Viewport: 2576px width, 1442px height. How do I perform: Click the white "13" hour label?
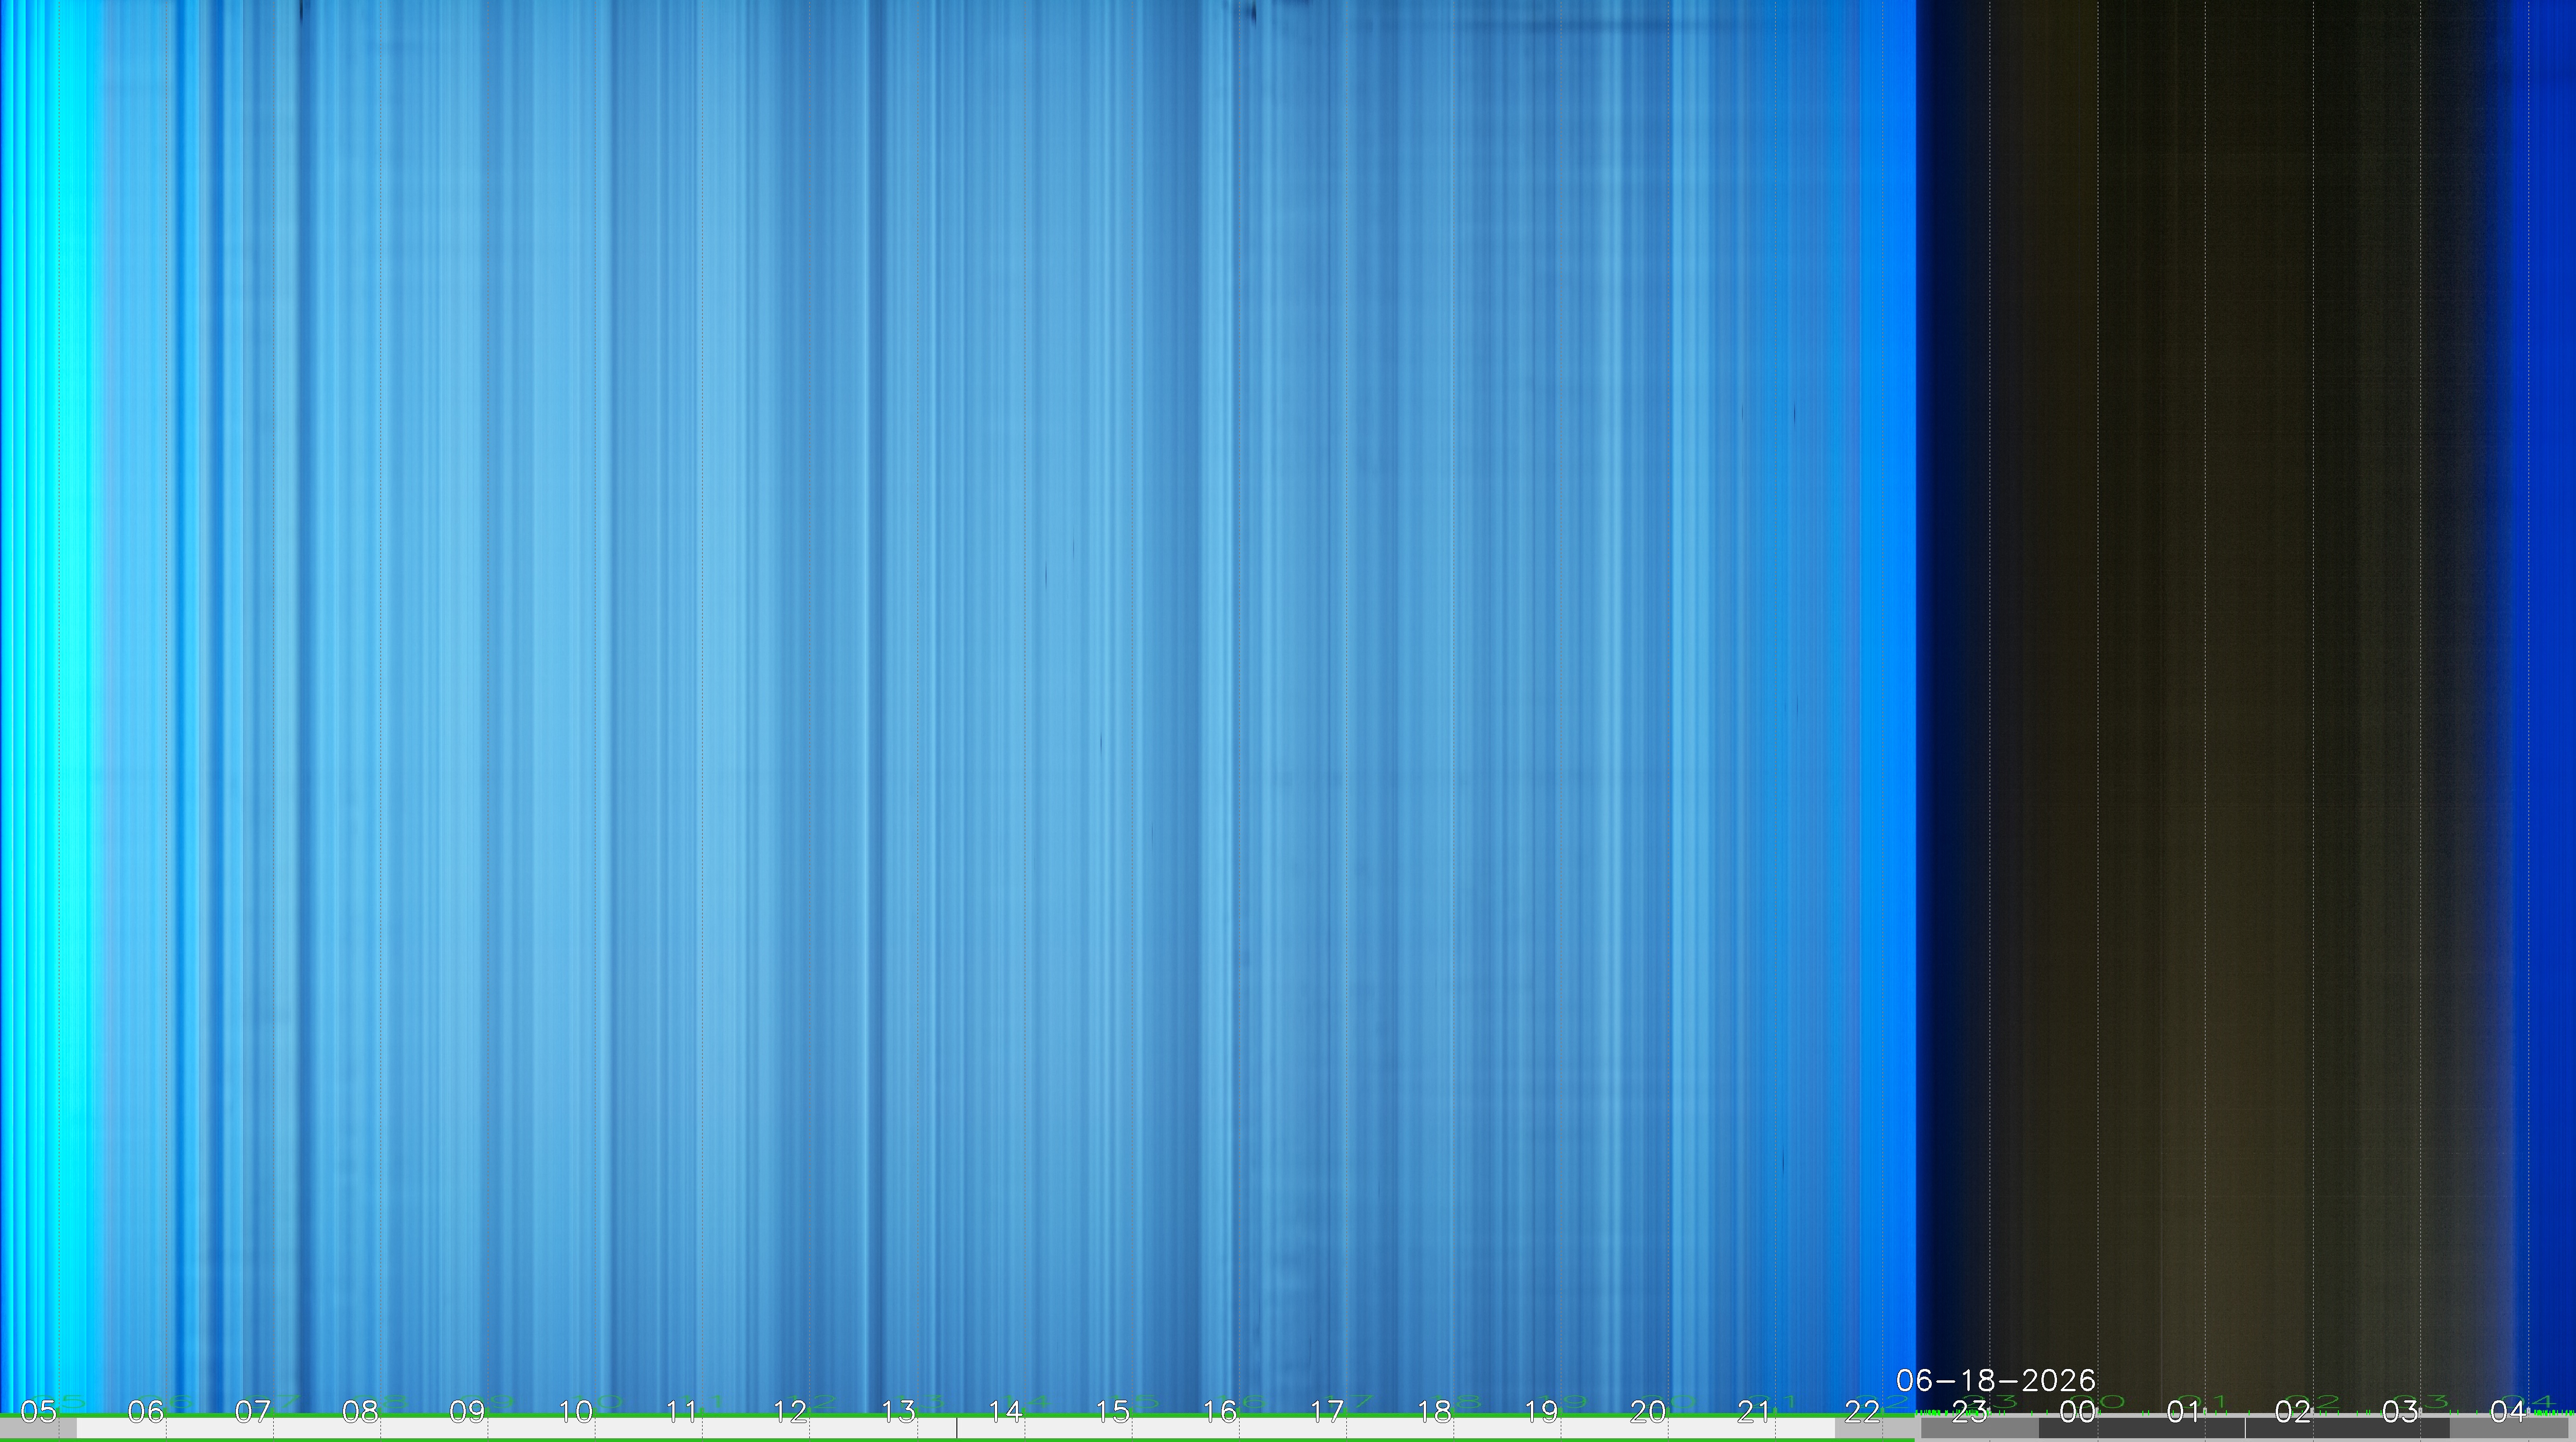[x=898, y=1412]
